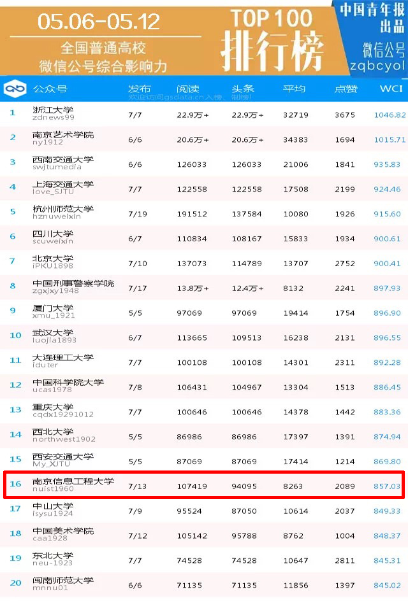
Task: Select the 阅读 column header
Action: [187, 89]
